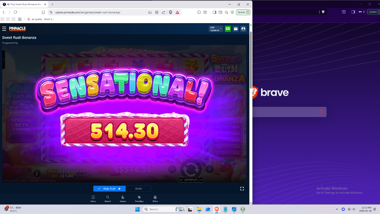Open the Casino tab in bottom navigation
This screenshot has height=214, width=380.
coord(123,199)
